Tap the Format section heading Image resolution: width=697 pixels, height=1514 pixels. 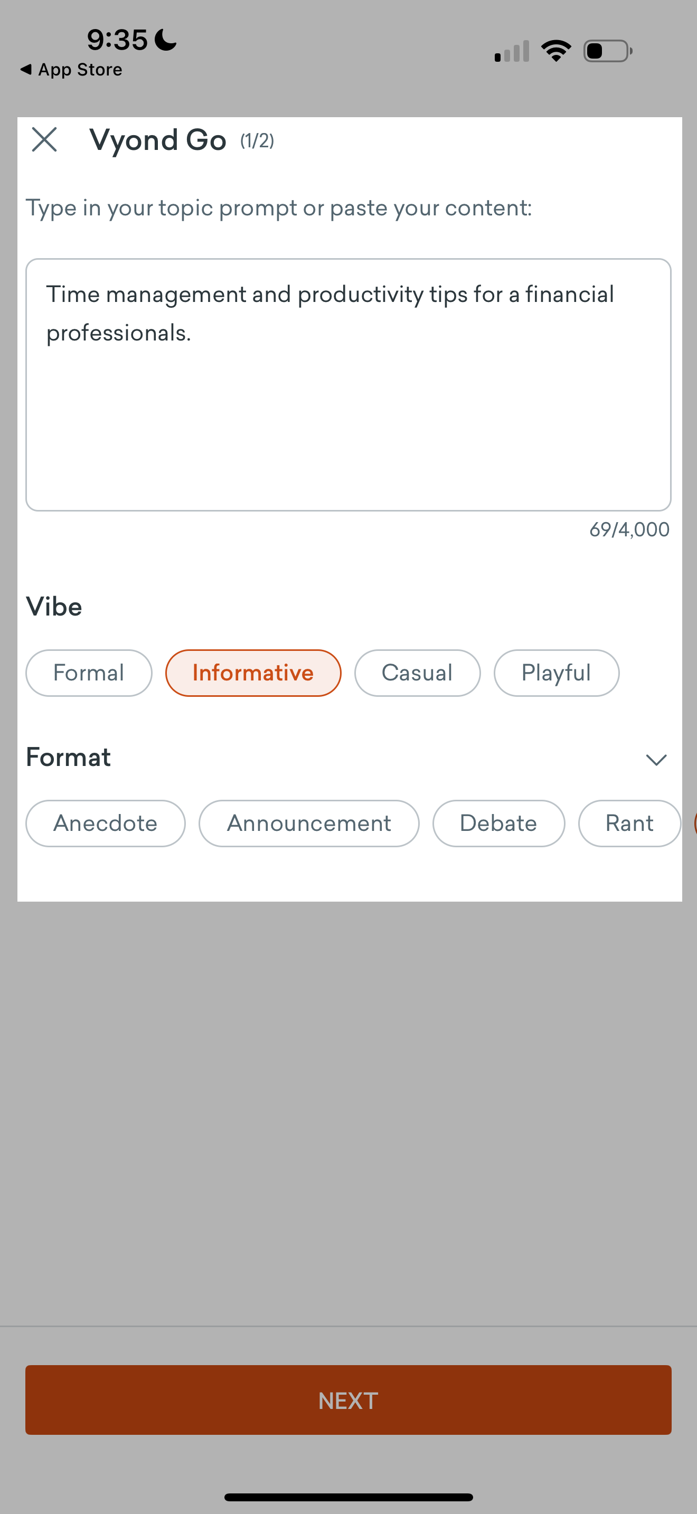coord(68,757)
